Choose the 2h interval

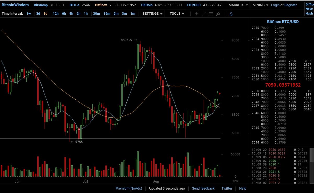pyautogui.click(x=78, y=14)
